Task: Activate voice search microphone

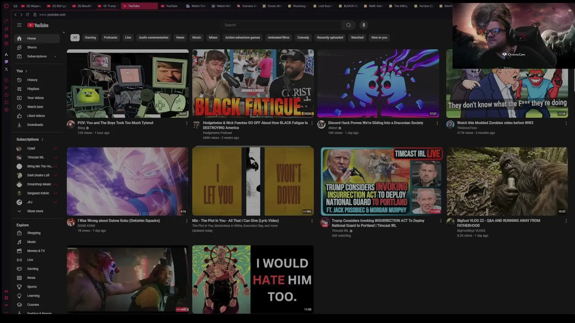Action: [x=363, y=25]
